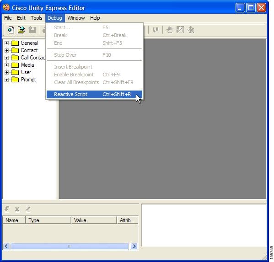Open the Tools menu
This screenshot has width=274, height=262.
(x=36, y=18)
